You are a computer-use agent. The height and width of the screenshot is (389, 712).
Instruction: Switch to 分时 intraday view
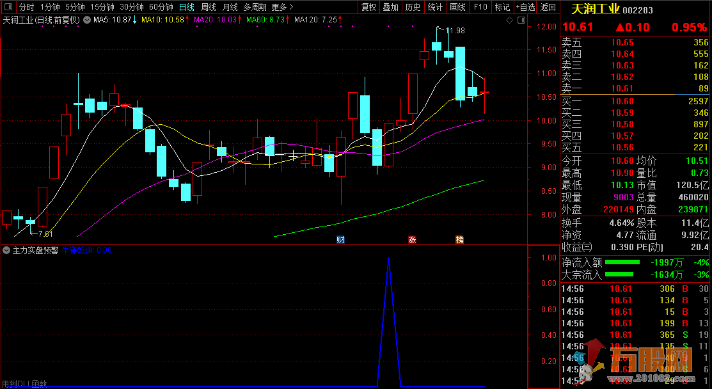click(x=27, y=7)
